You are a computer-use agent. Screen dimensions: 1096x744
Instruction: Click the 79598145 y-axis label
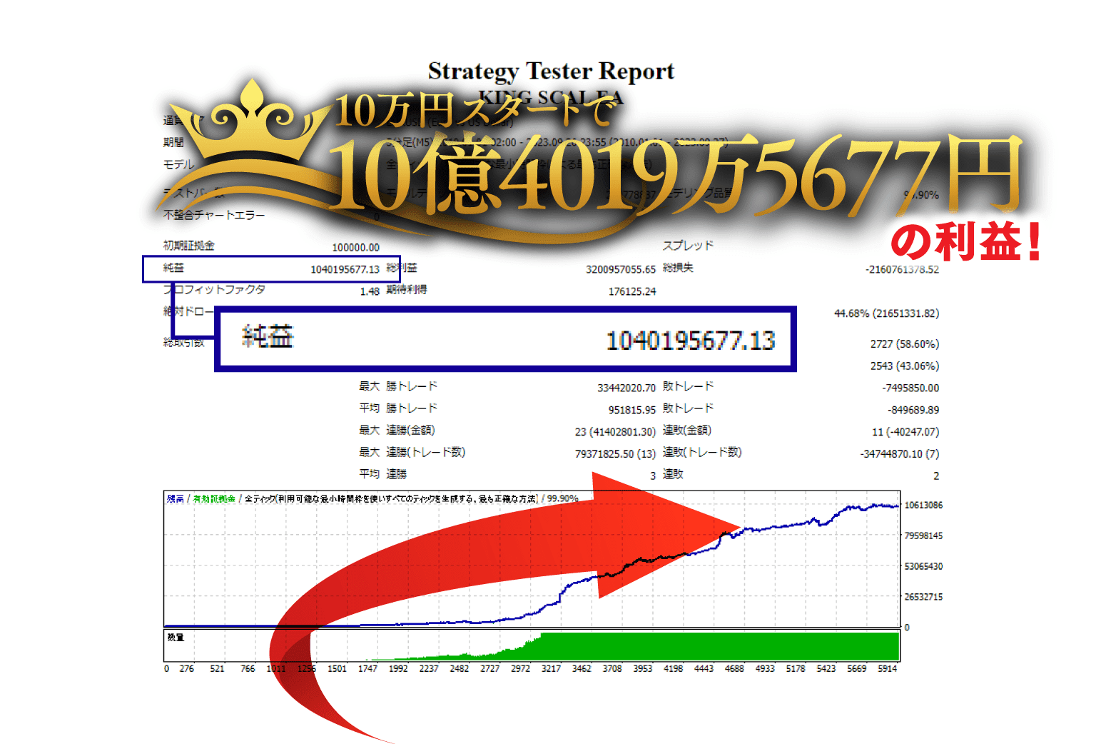tap(923, 536)
